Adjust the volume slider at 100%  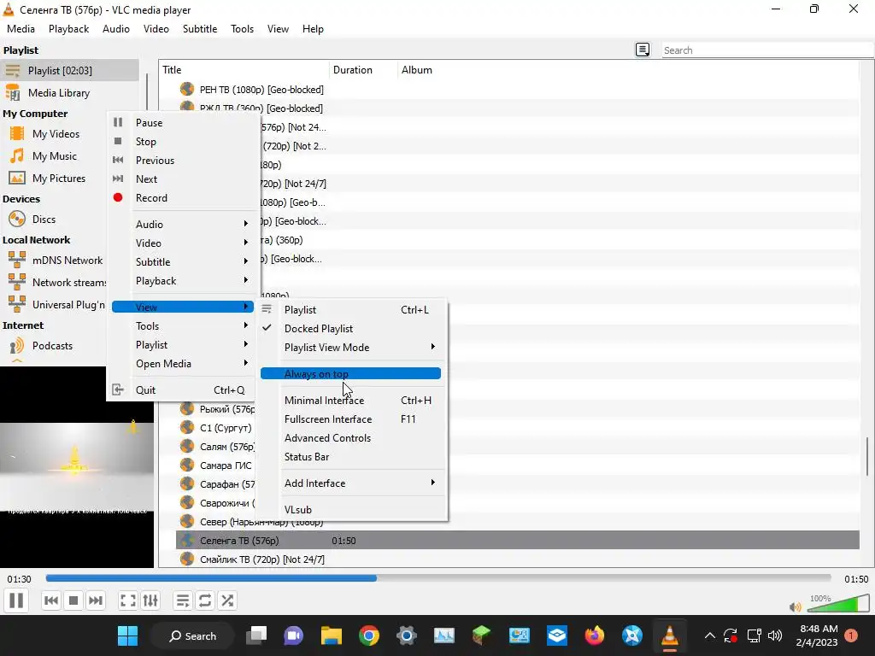pos(837,604)
